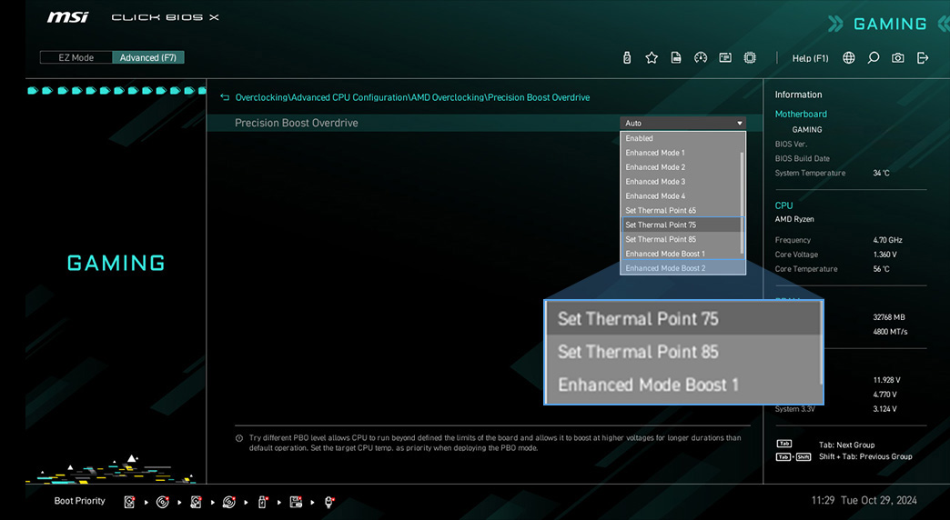This screenshot has width=950, height=520.
Task: Click network boot priority icon
Action: click(x=329, y=502)
